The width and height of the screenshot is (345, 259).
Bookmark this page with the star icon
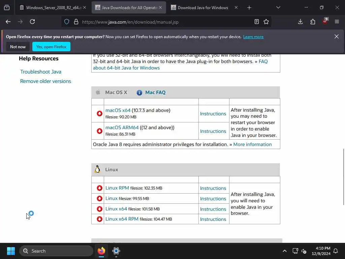tap(266, 22)
